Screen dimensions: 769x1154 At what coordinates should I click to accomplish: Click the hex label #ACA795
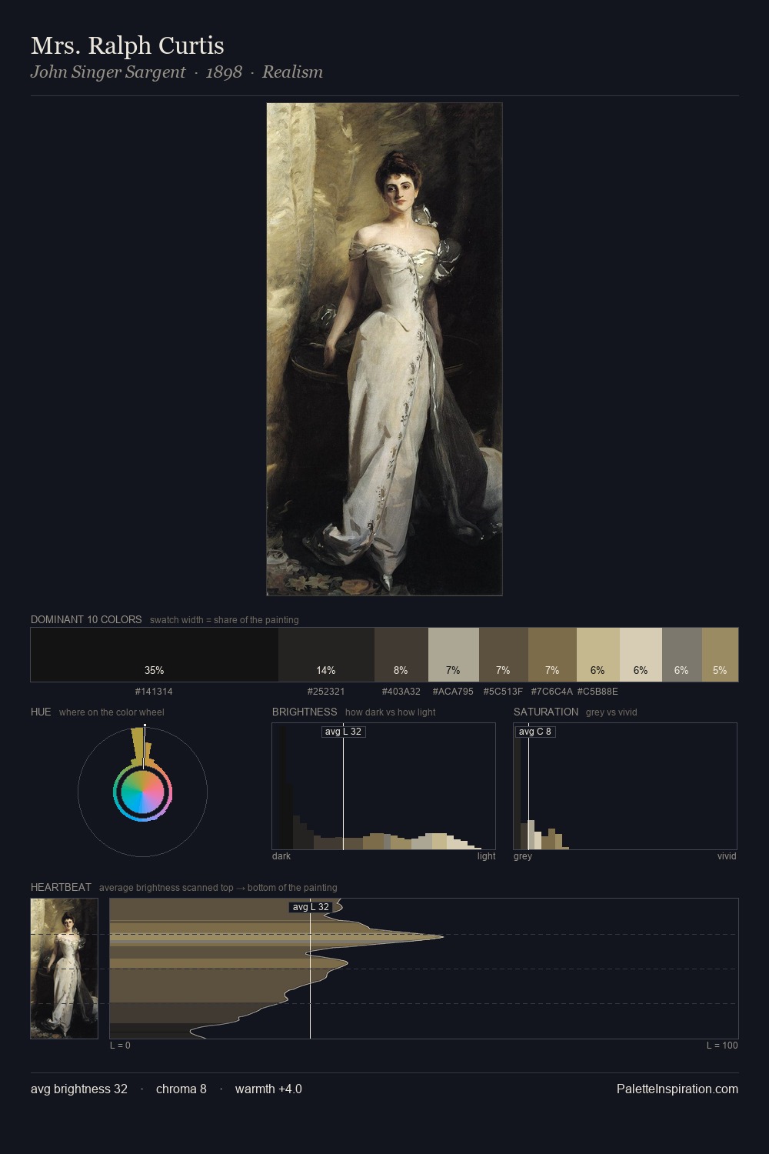click(x=453, y=692)
